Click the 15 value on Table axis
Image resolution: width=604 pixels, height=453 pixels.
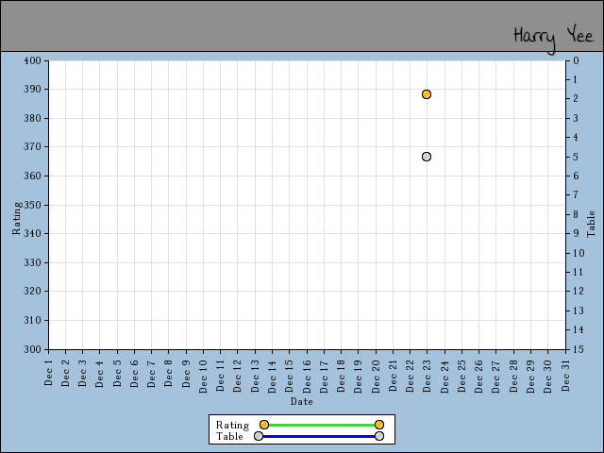[574, 349]
